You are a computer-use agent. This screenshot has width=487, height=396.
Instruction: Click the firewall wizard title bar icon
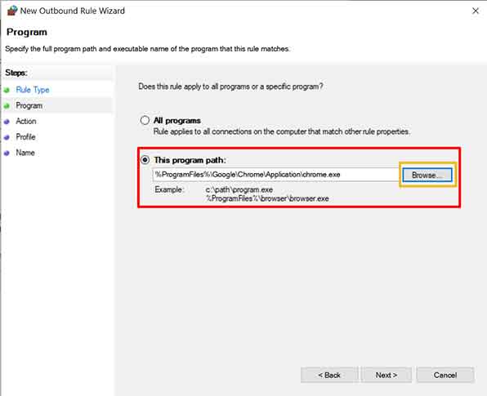pyautogui.click(x=12, y=11)
